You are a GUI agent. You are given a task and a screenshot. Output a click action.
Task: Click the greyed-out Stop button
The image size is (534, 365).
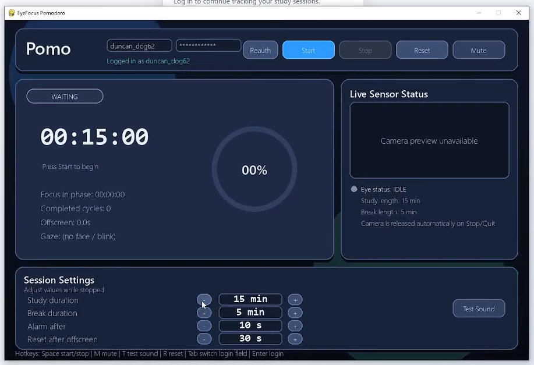[x=365, y=50]
